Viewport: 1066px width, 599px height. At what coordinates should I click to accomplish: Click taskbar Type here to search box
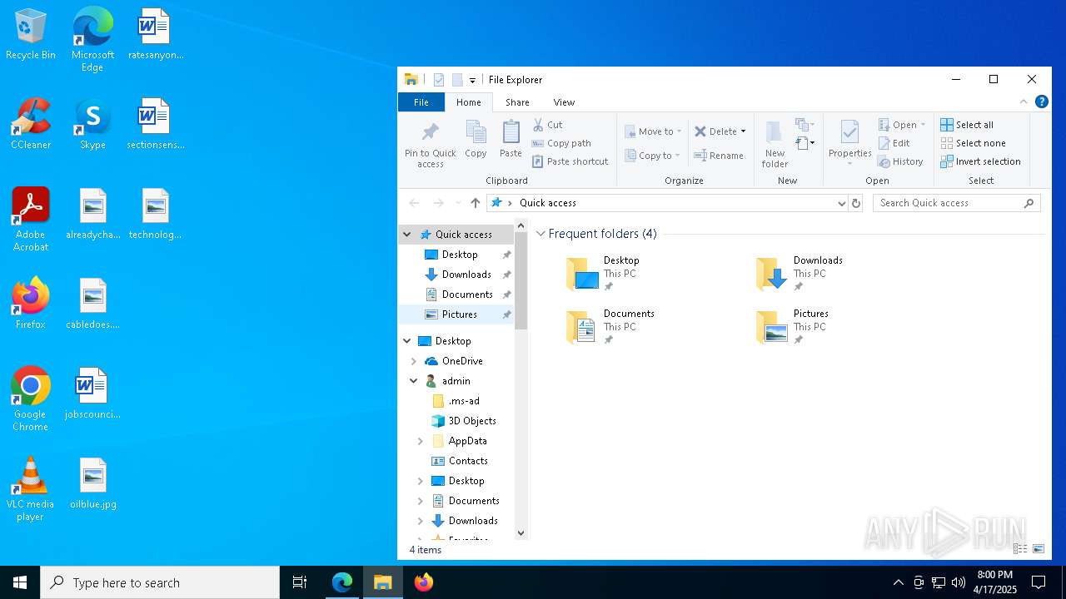click(x=160, y=582)
